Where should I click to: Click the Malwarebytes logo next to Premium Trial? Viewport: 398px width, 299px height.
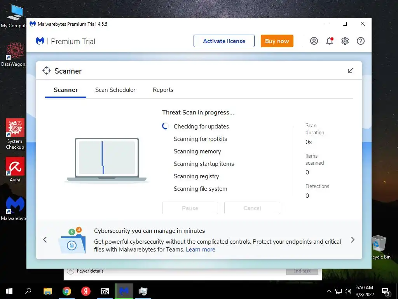40,41
